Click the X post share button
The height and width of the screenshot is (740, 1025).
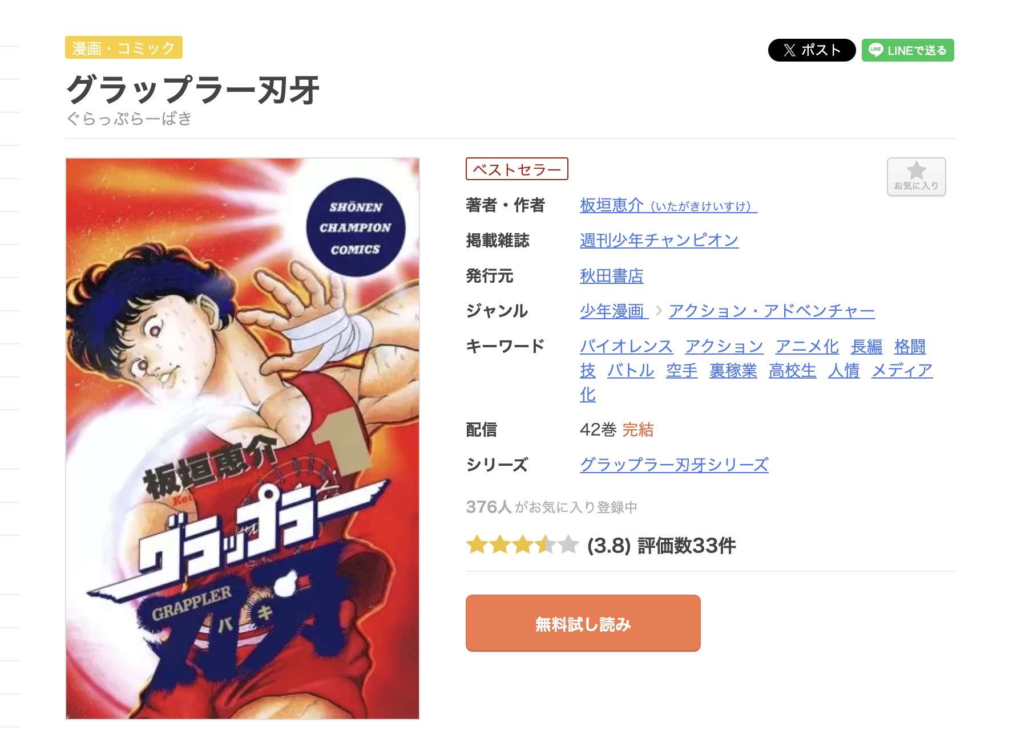coord(811,50)
